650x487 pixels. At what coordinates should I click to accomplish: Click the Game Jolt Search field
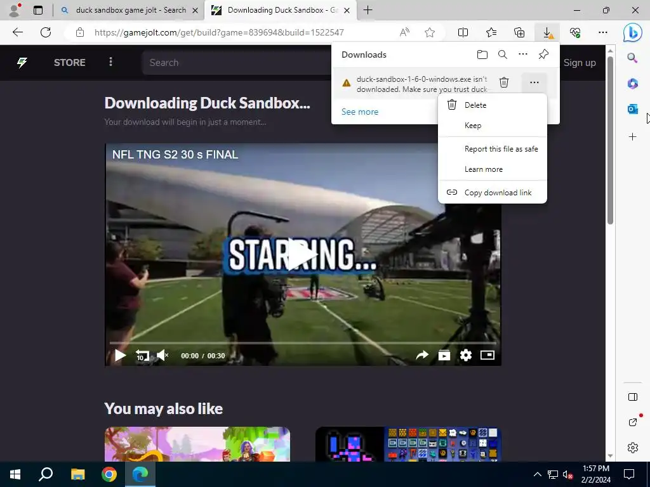coord(236,63)
